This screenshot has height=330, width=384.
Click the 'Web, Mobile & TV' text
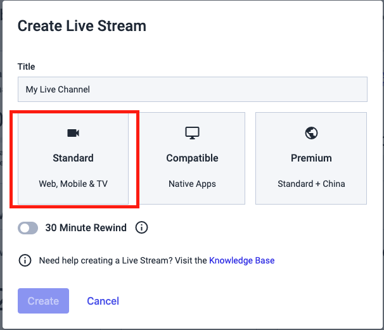[x=73, y=184]
